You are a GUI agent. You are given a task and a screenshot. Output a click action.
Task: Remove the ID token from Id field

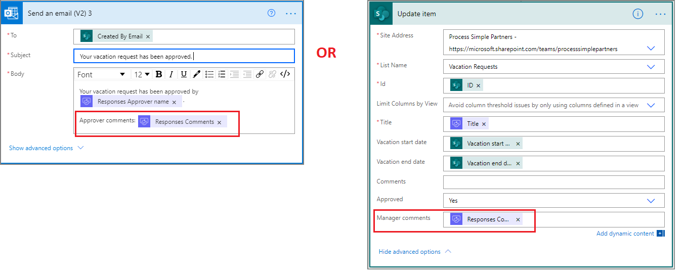[478, 86]
